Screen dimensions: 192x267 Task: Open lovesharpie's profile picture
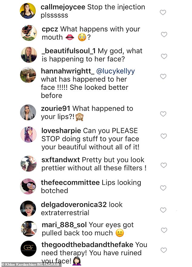pos(29,135)
